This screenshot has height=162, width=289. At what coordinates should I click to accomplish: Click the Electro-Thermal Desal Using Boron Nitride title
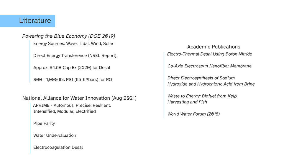point(209,54)
